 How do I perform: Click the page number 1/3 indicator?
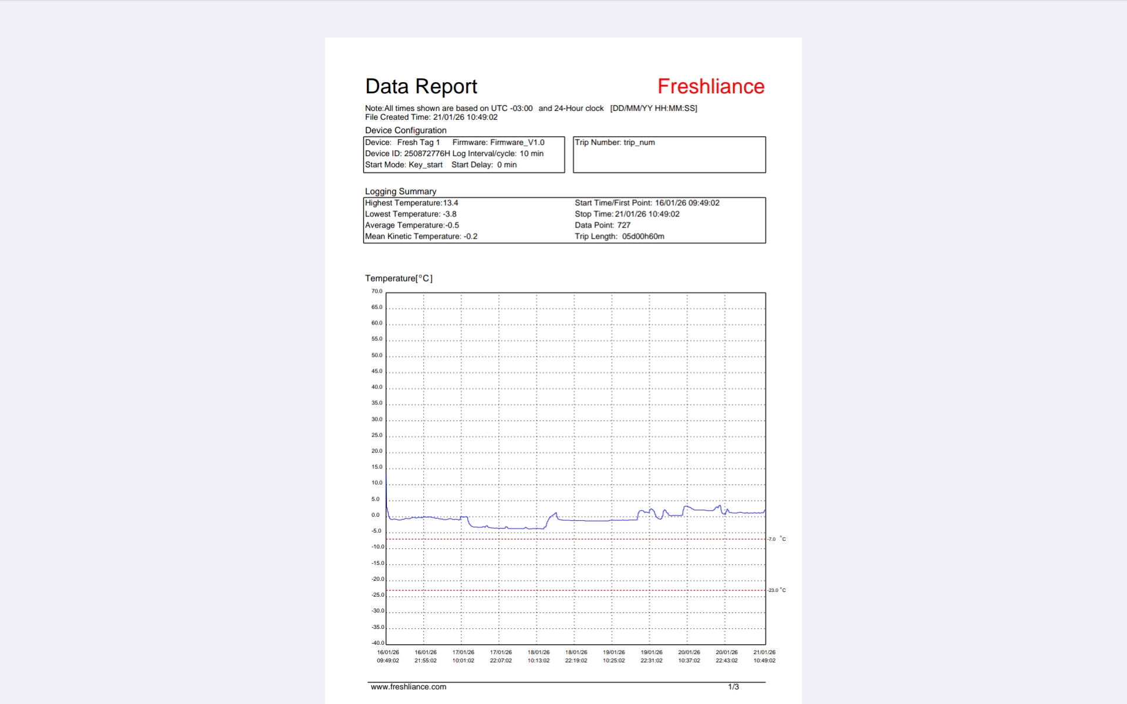click(x=733, y=687)
